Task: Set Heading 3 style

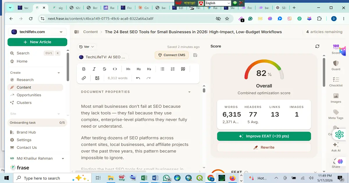Action: (x=149, y=69)
